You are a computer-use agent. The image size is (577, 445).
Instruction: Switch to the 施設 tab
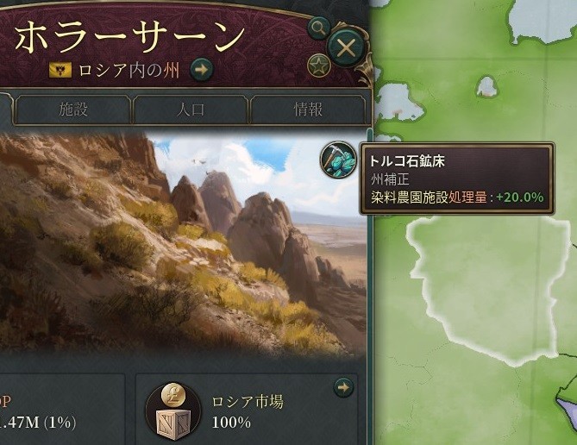click(x=73, y=110)
